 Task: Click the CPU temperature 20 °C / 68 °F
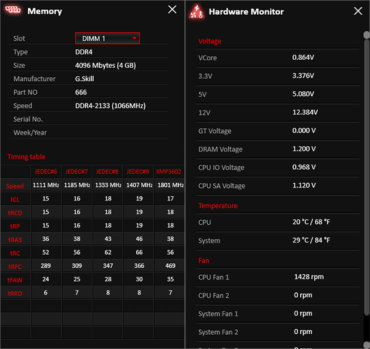coord(311,222)
